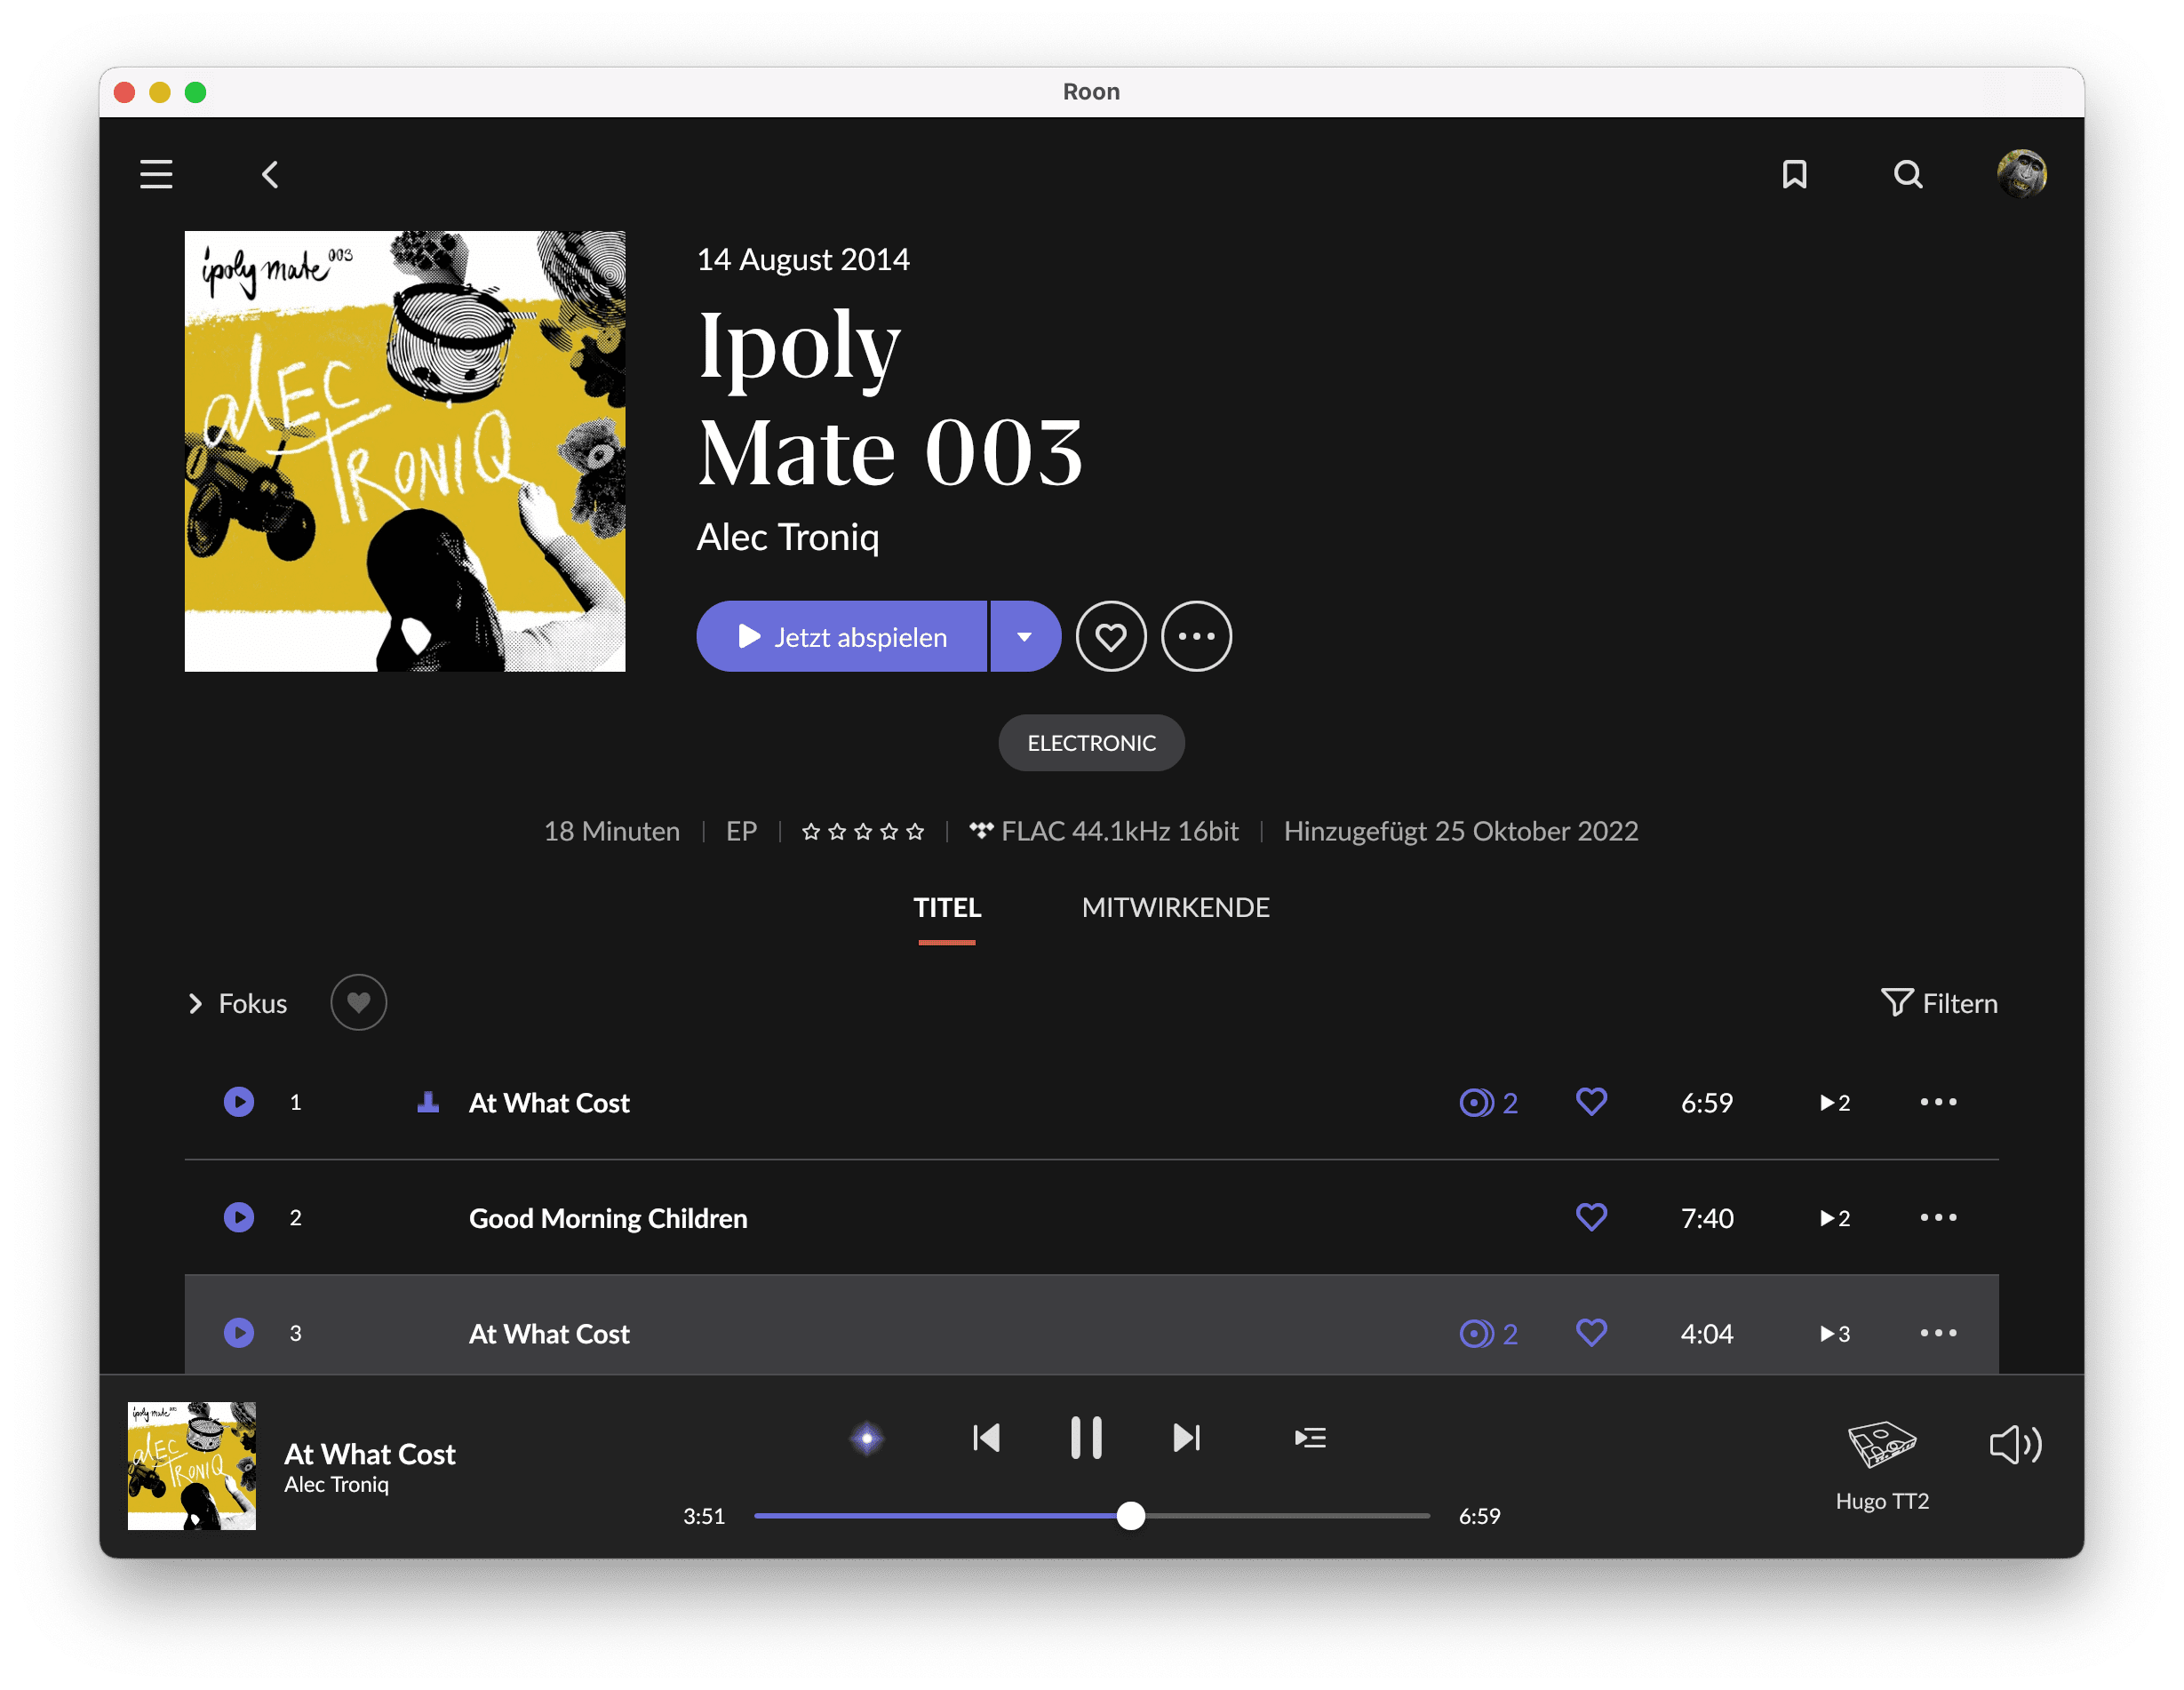2184x1690 pixels.
Task: Switch to the MITWIRKENDE tab
Action: tap(1175, 907)
